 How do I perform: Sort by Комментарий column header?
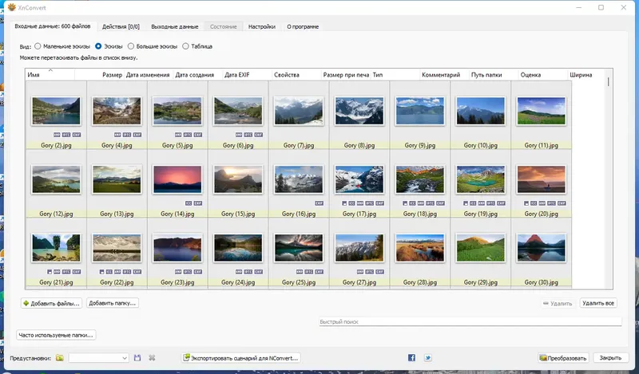tap(444, 74)
